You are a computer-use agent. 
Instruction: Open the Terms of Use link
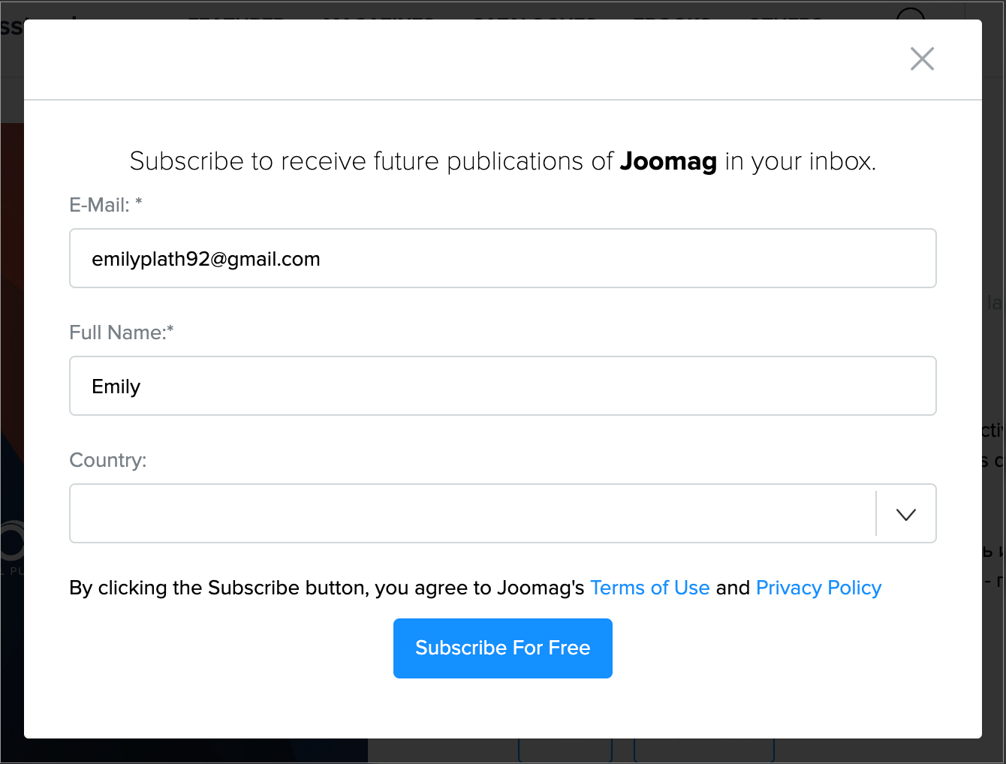click(649, 588)
